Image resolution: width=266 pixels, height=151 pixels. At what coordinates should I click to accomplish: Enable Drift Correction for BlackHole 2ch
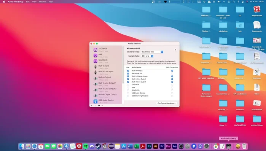(172, 73)
